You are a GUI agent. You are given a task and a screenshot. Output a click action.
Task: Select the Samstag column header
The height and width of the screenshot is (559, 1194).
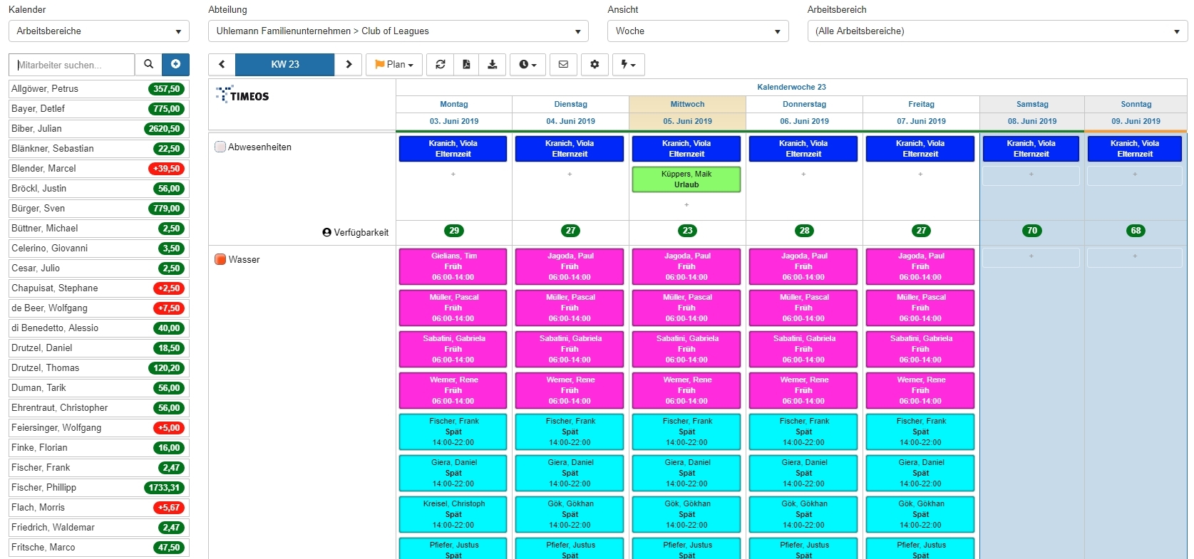pyautogui.click(x=1032, y=104)
